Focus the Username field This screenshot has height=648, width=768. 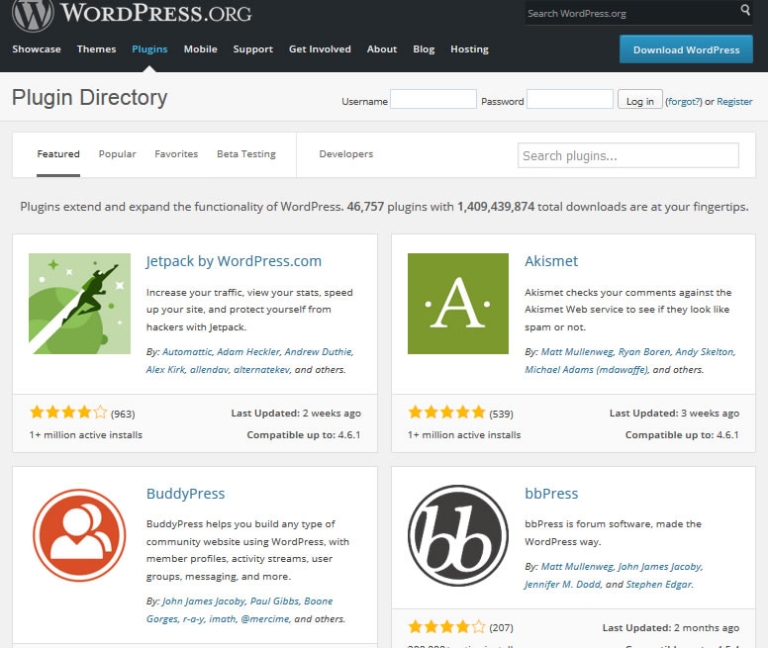433,99
